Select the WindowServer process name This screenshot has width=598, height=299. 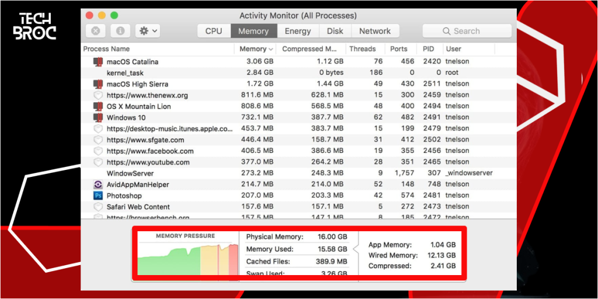tap(130, 173)
